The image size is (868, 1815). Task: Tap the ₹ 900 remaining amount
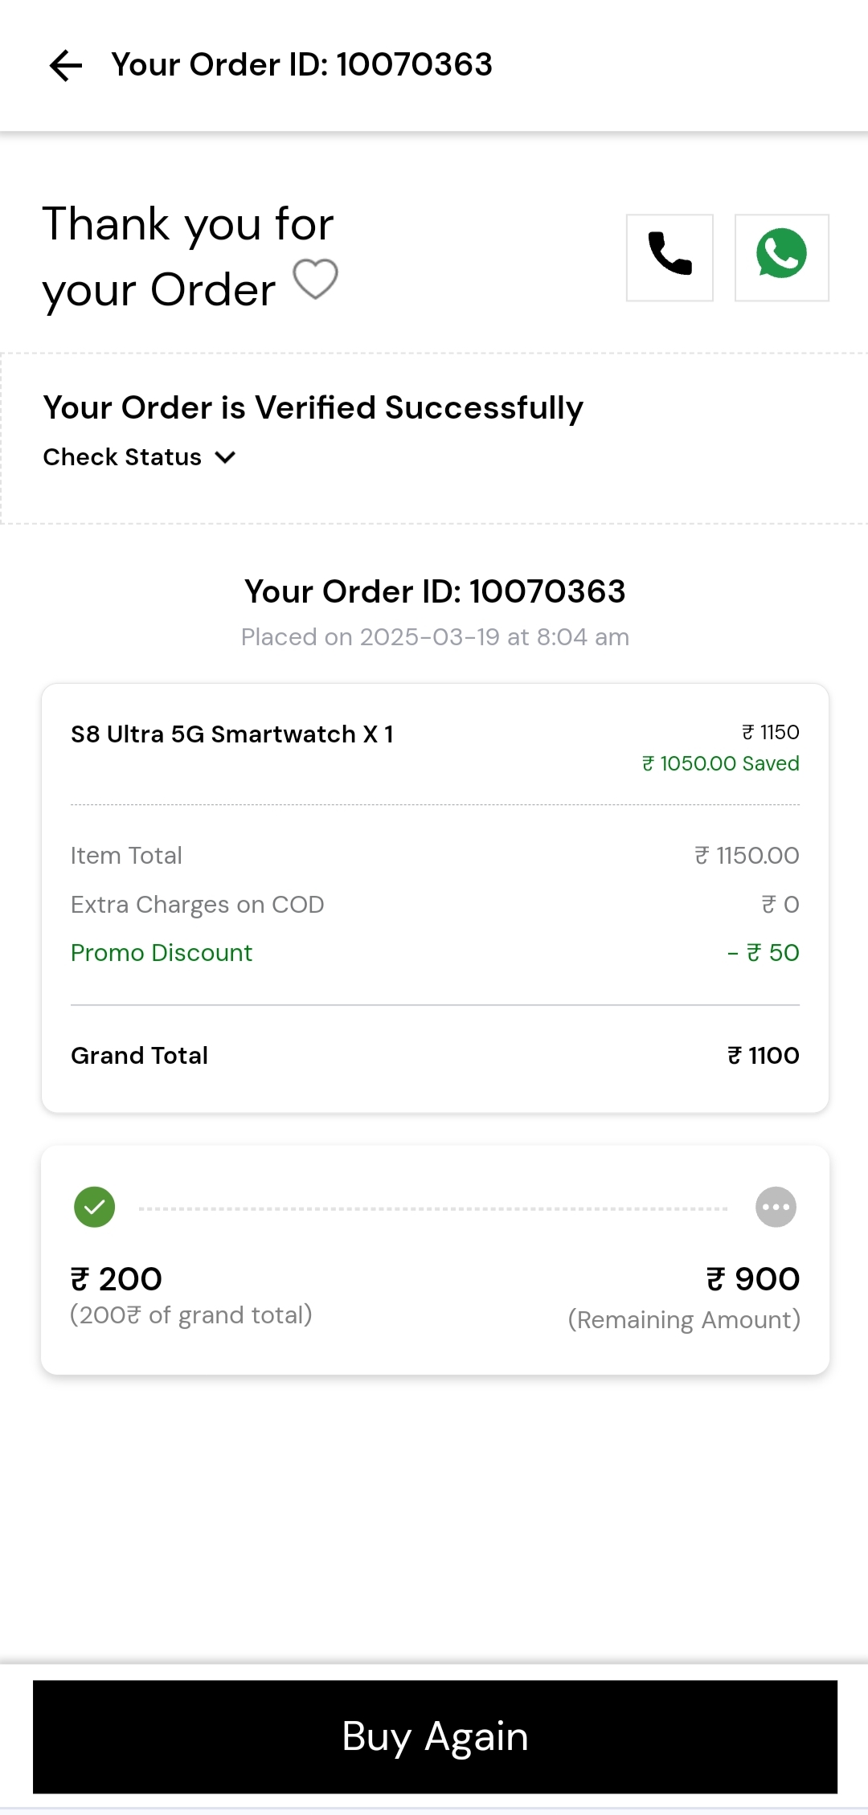(753, 1279)
